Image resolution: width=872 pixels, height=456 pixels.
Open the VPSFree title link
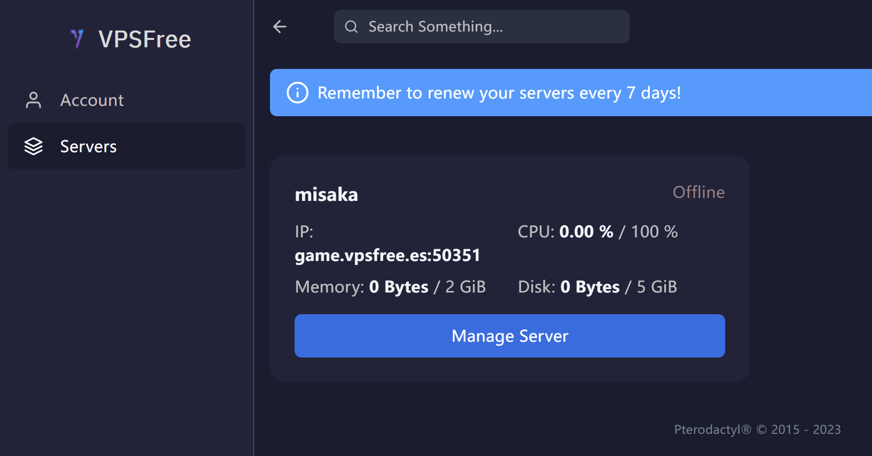(145, 39)
